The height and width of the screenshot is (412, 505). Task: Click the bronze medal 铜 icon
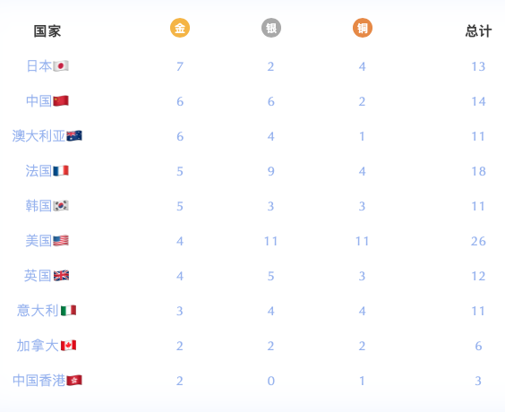(363, 28)
